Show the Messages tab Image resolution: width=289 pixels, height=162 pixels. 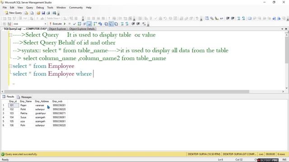24,97
